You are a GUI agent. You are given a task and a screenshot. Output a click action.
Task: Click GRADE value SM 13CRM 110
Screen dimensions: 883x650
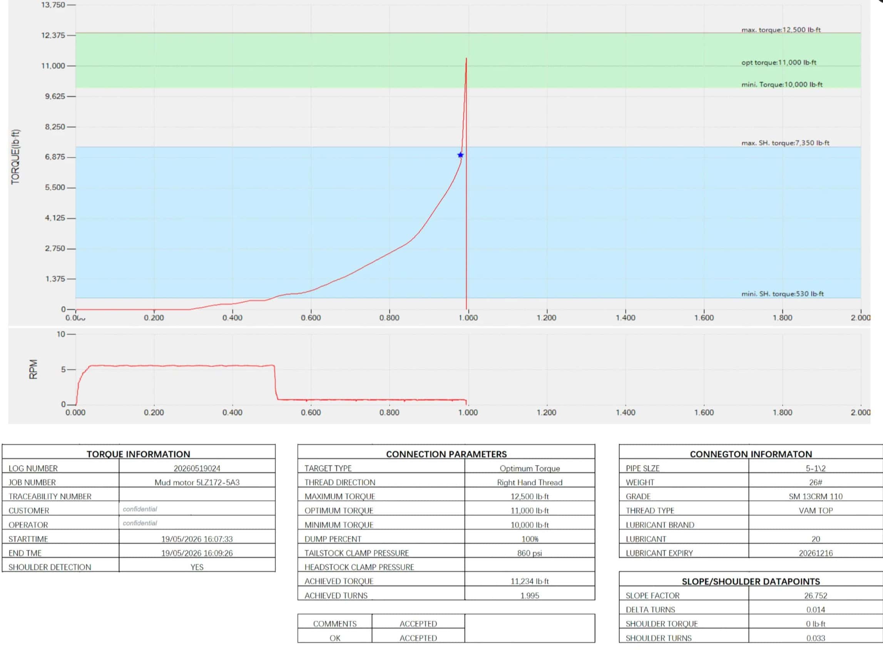pos(816,497)
